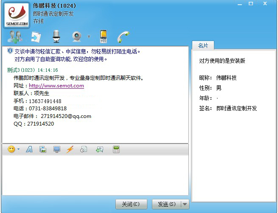Maximize the chat window
Image resolution: width=278 pixels, height=213 pixels.
coord(251,3)
